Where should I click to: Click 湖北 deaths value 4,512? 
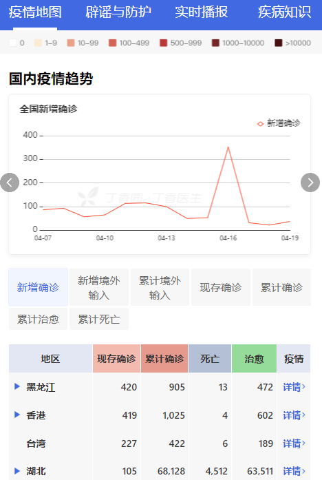coord(217,471)
